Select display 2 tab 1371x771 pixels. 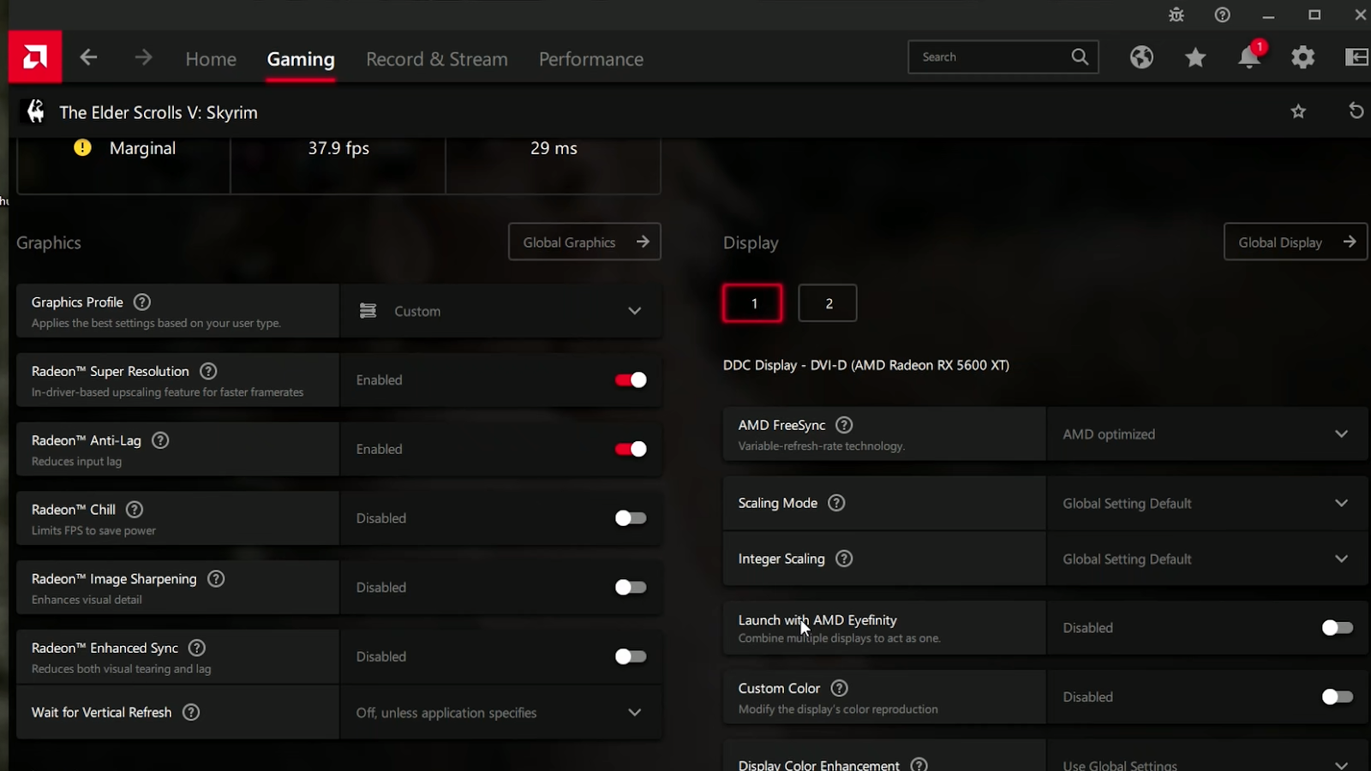point(828,303)
